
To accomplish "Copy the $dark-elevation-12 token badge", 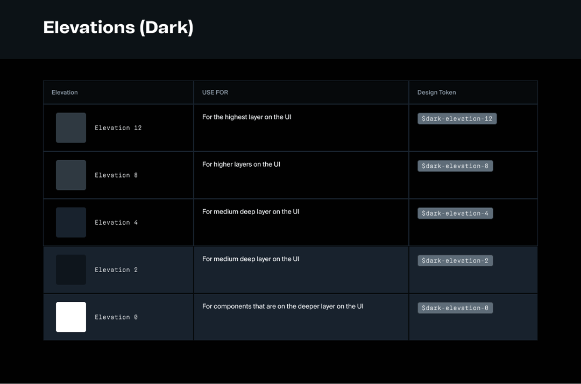I will [457, 119].
